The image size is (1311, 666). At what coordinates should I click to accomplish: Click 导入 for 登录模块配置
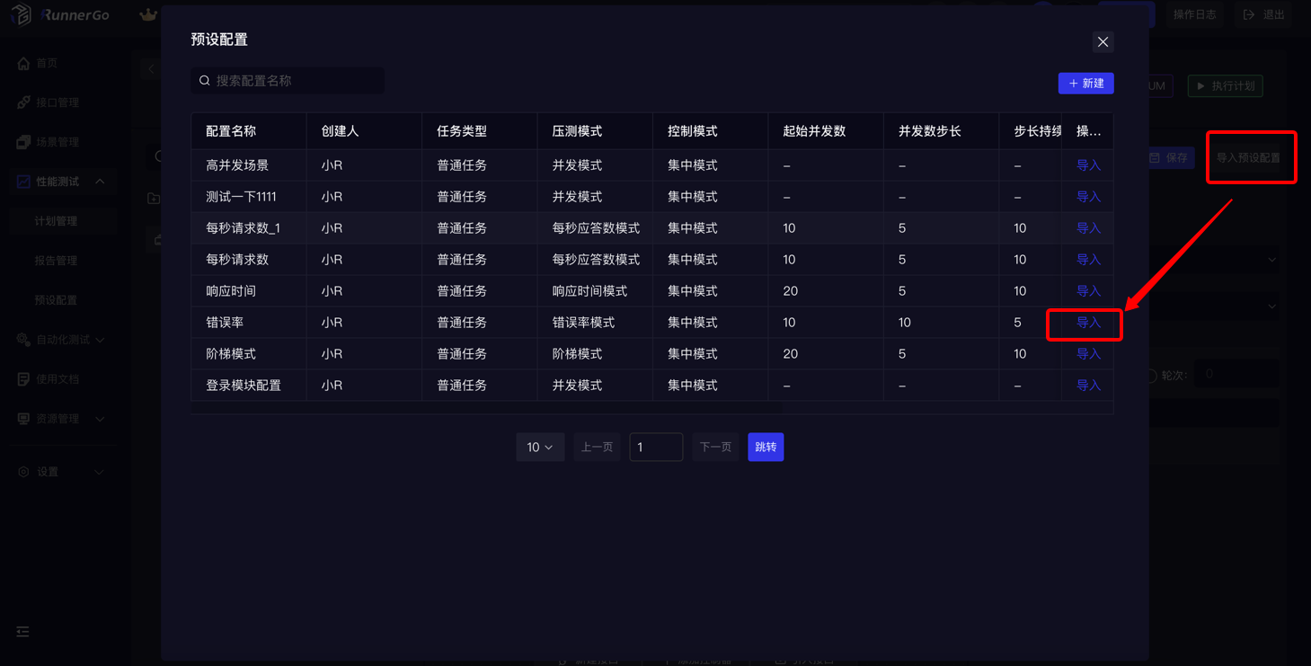tap(1088, 386)
